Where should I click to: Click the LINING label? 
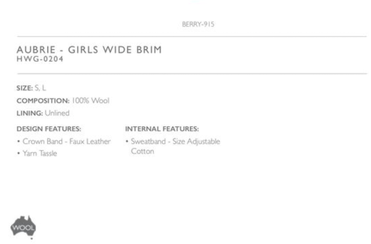tap(30, 113)
